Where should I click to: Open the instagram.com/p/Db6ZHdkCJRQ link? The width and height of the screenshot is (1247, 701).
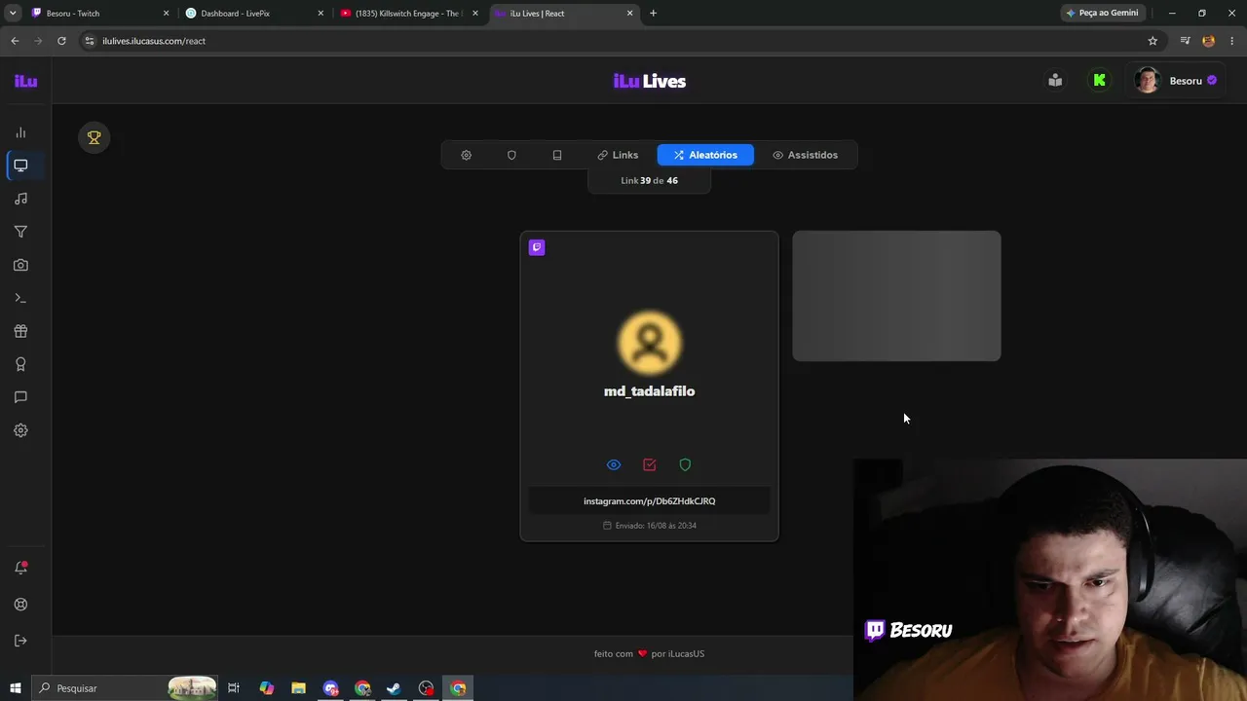(x=650, y=501)
